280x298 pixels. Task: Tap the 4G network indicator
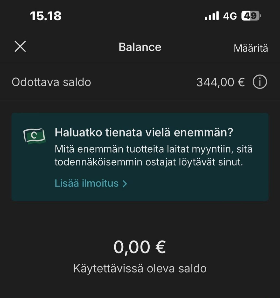click(230, 16)
